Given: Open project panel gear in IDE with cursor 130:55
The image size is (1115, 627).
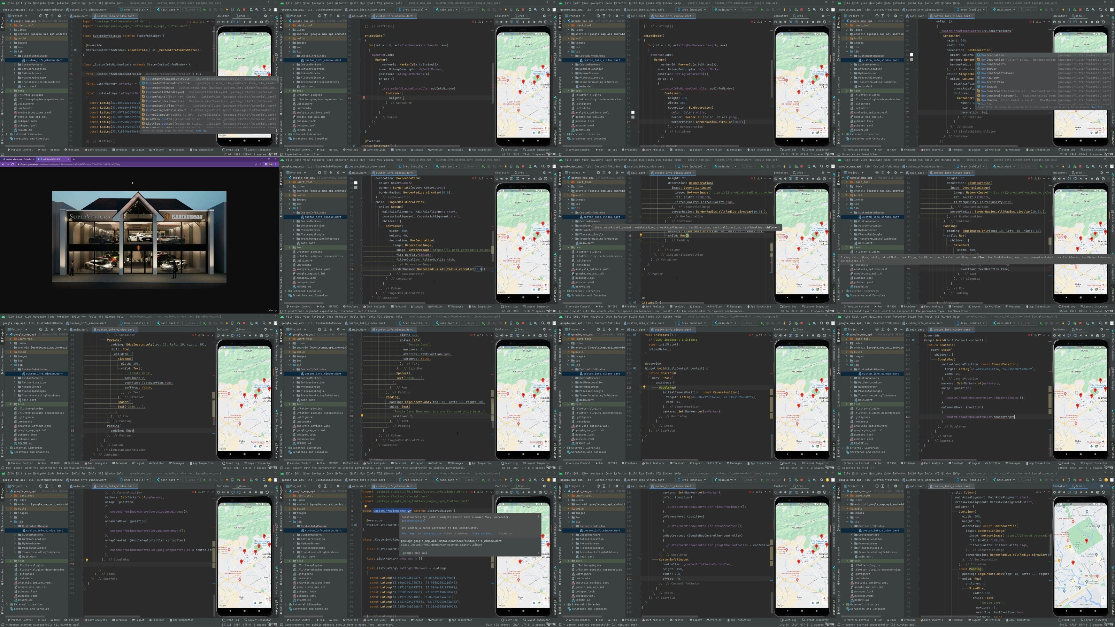Looking at the screenshot, I should pyautogui.click(x=895, y=329).
